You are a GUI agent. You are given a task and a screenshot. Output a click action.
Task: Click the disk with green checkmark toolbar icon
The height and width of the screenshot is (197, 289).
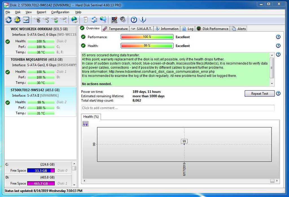coord(55,19)
